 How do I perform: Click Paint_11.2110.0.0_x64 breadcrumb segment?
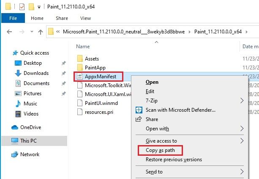pos(218,32)
